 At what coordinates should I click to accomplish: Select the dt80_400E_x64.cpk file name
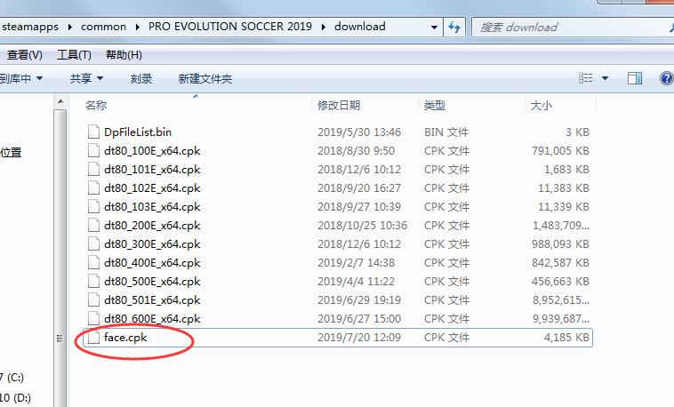point(152,262)
